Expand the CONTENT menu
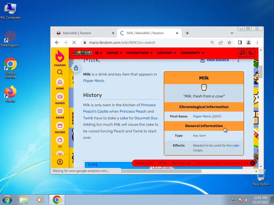Image resolution: width=274 pixels, height=205 pixels. pyautogui.click(x=166, y=53)
